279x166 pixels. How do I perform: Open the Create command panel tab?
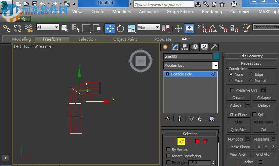pos(165,47)
